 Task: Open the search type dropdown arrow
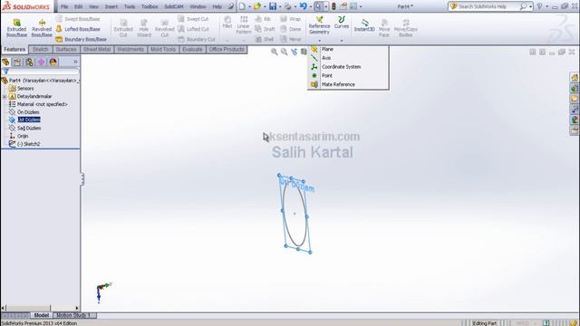coord(530,6)
